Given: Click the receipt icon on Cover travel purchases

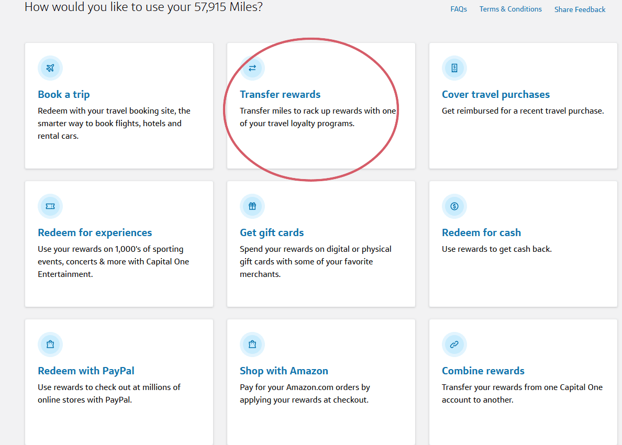Looking at the screenshot, I should 454,68.
